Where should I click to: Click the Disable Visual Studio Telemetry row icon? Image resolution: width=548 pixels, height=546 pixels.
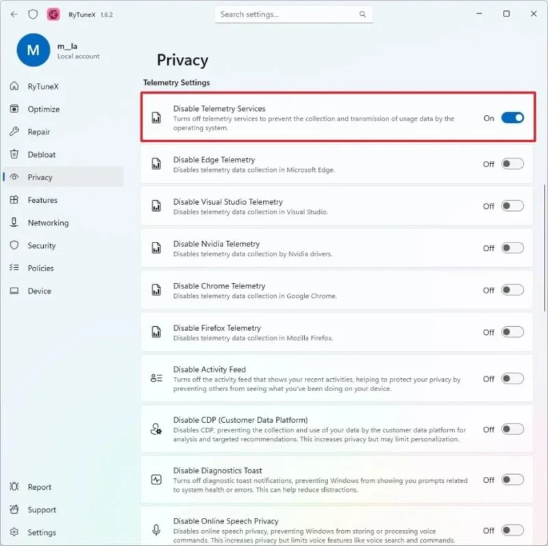pyautogui.click(x=156, y=206)
